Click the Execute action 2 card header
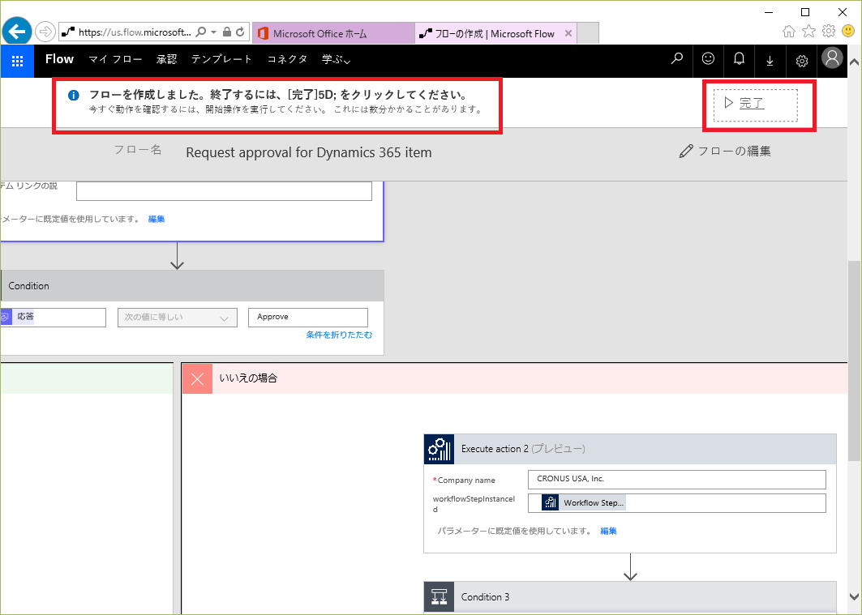Screen dimensions: 862x615 pos(630,449)
